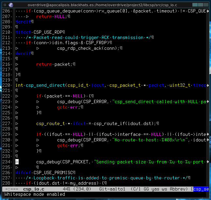Click the uint32_t type on line 220
The height and width of the screenshot is (200, 211).
pos(180,85)
